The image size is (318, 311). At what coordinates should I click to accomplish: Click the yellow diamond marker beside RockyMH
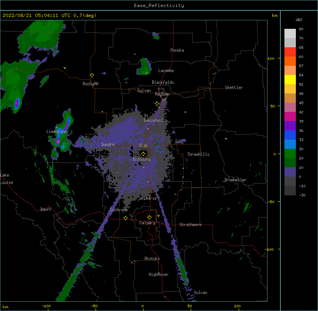point(92,75)
